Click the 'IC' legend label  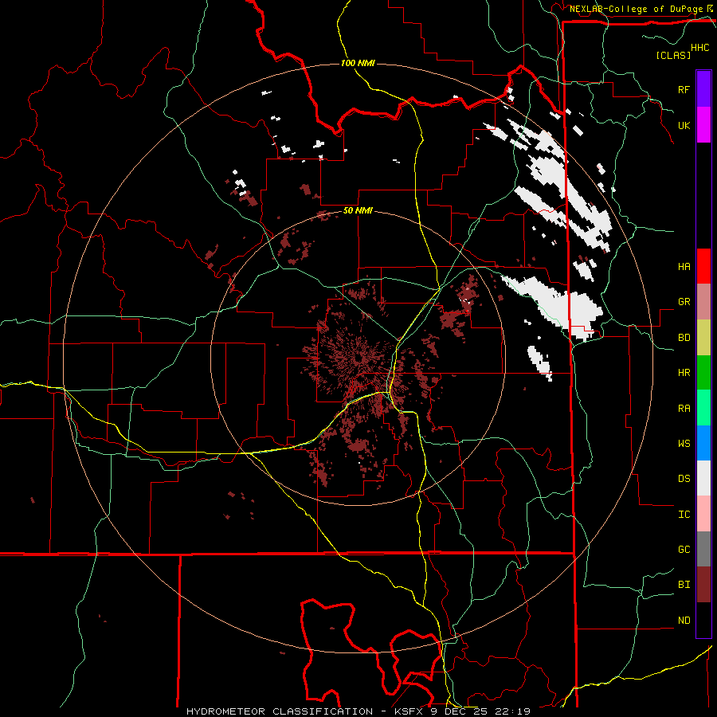coord(684,515)
